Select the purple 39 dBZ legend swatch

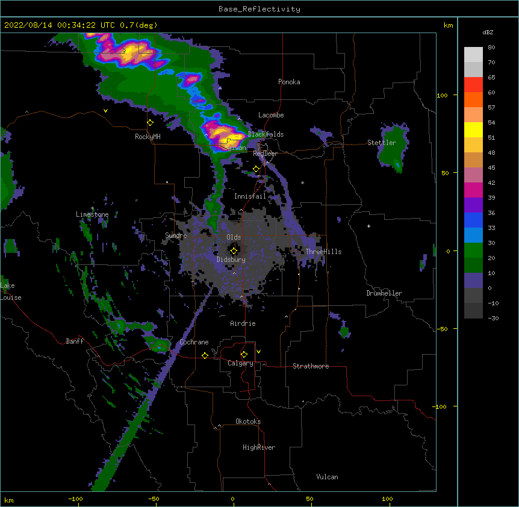(x=473, y=205)
